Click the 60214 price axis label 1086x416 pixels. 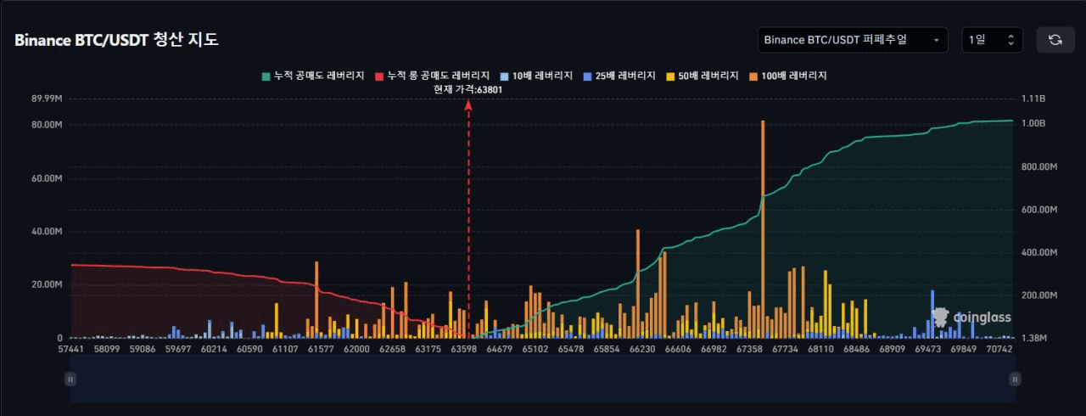click(x=214, y=349)
